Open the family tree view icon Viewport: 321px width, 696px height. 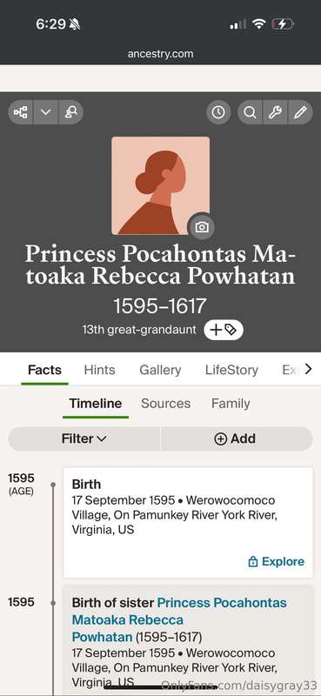[x=20, y=112]
